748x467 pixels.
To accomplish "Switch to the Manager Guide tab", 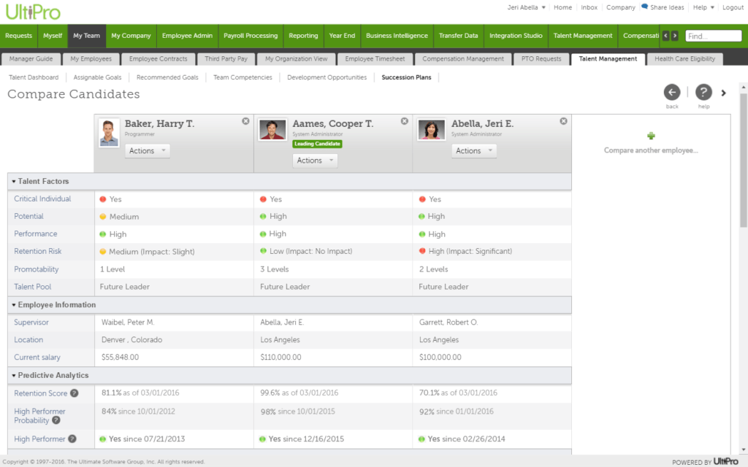I will (31, 59).
